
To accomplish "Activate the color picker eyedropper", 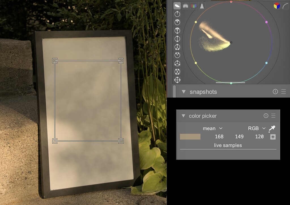I will (x=272, y=128).
